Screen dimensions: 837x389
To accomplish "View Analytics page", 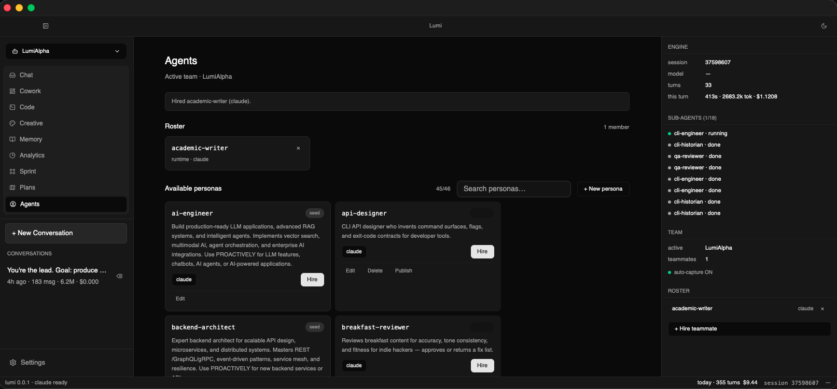I will (66, 155).
